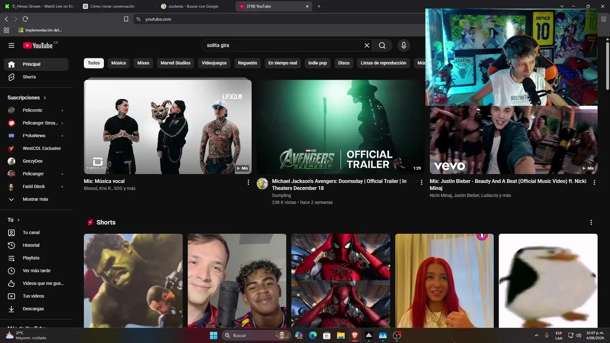Select the Videojuegos filter chip
Screen dimensions: 610x343
click(x=214, y=63)
